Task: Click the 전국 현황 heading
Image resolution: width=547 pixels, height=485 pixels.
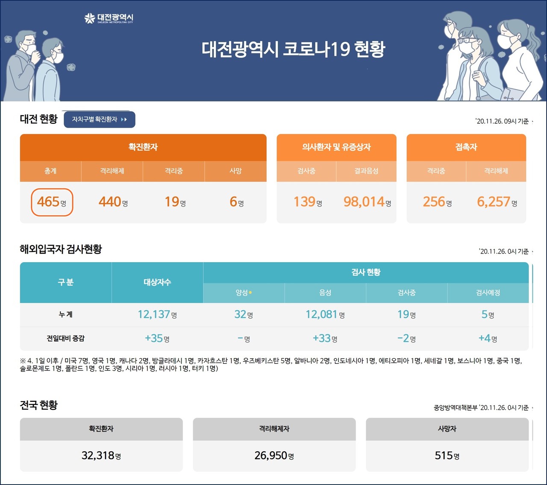Action: click(x=38, y=405)
